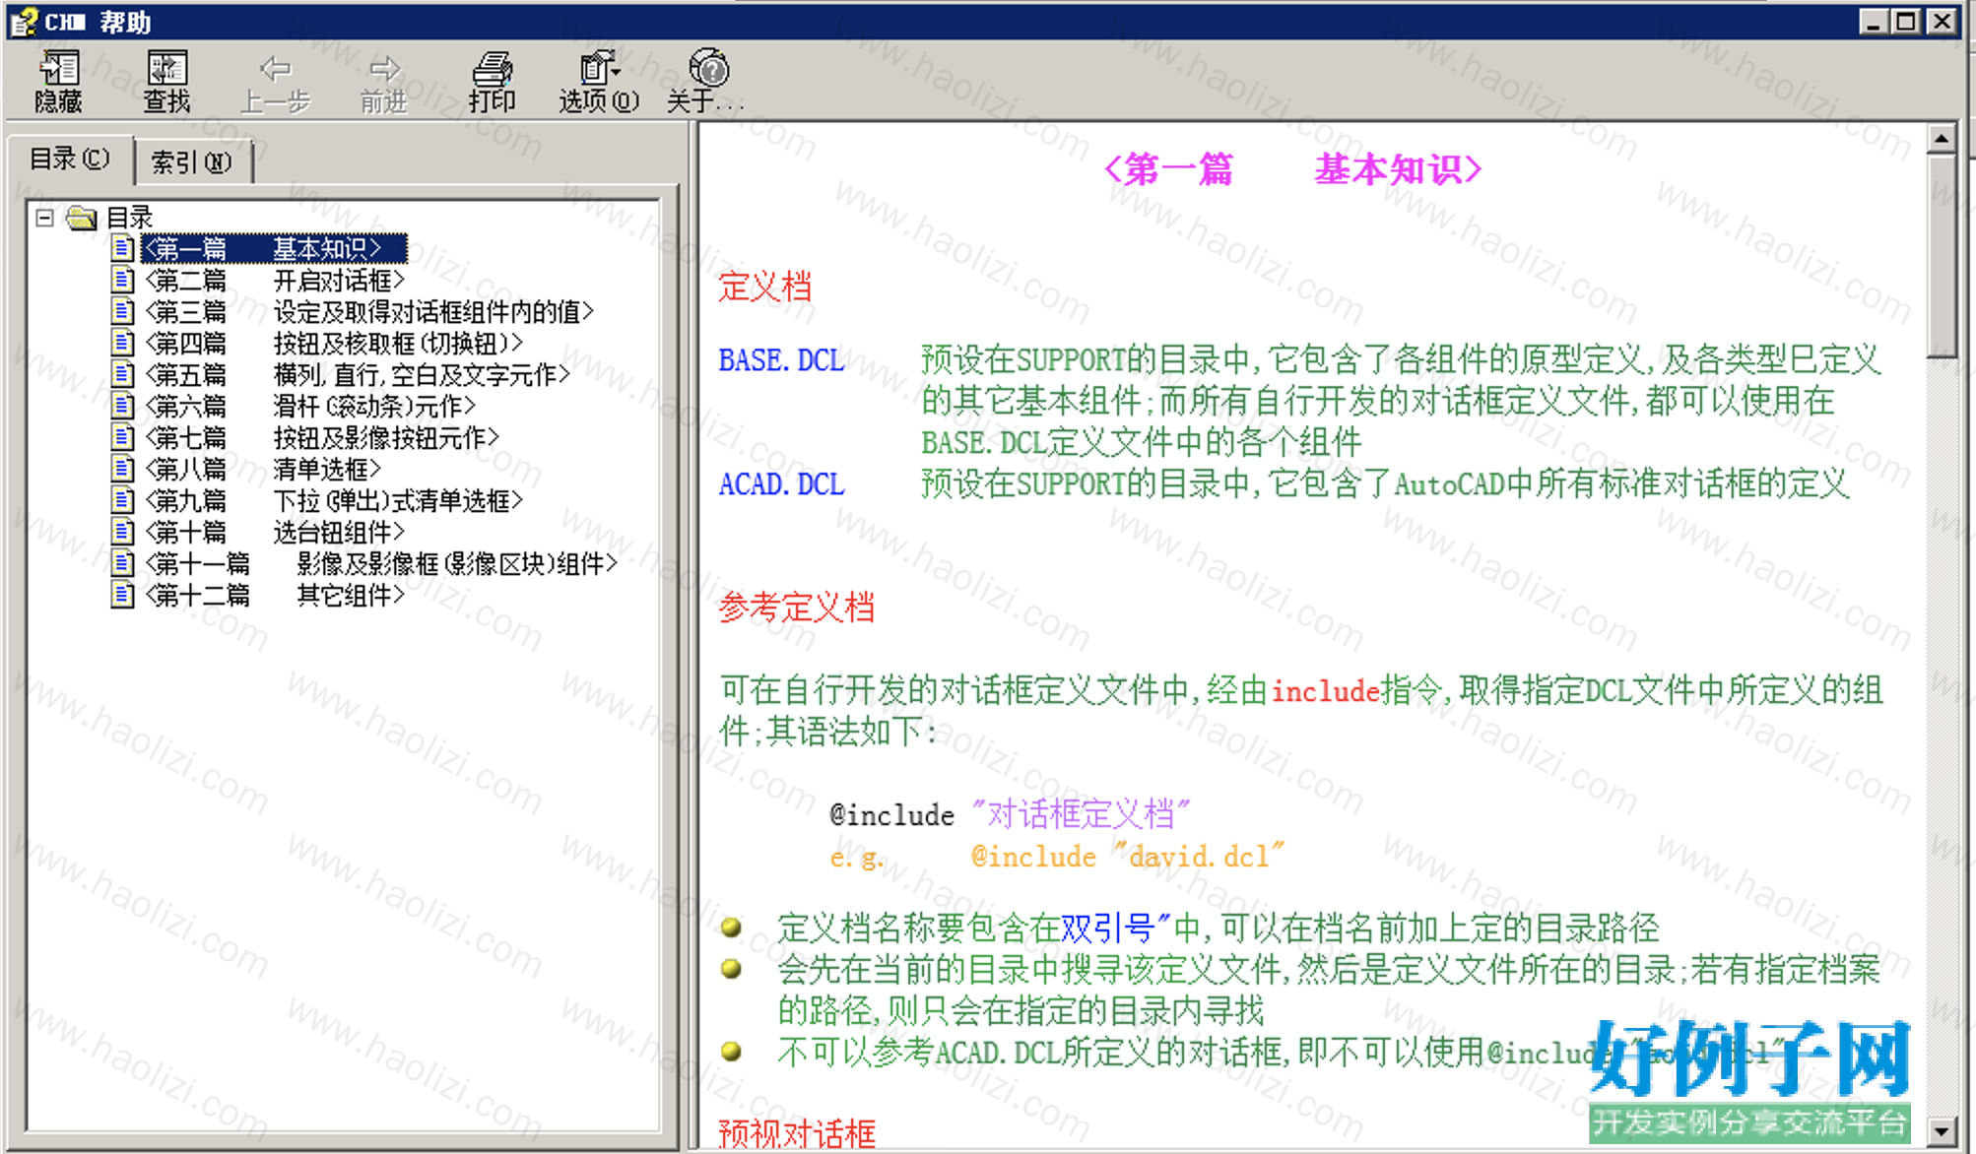Print the page with the 打印 icon
The width and height of the screenshot is (1976, 1154).
(x=492, y=83)
